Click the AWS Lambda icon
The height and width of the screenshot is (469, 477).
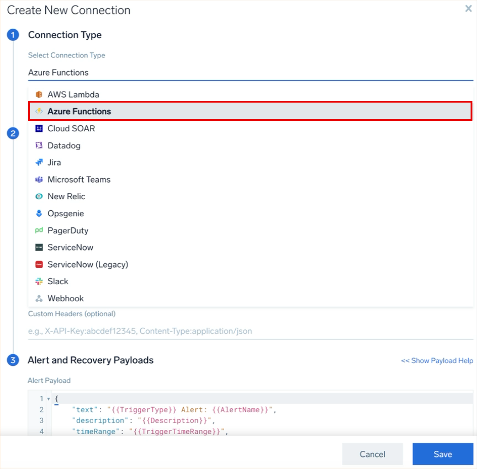pyautogui.click(x=39, y=94)
